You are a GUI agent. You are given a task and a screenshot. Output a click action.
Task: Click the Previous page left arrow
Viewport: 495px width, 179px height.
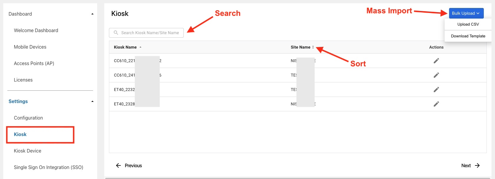click(x=118, y=165)
